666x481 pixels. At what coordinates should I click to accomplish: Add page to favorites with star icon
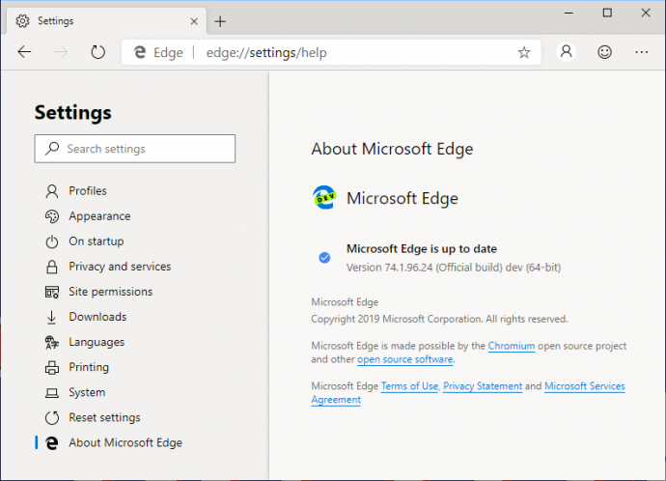tap(524, 52)
